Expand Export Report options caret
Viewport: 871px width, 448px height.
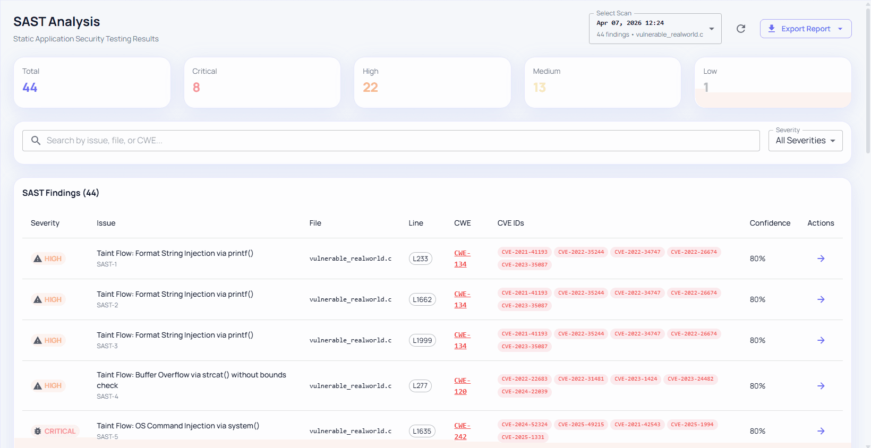840,29
